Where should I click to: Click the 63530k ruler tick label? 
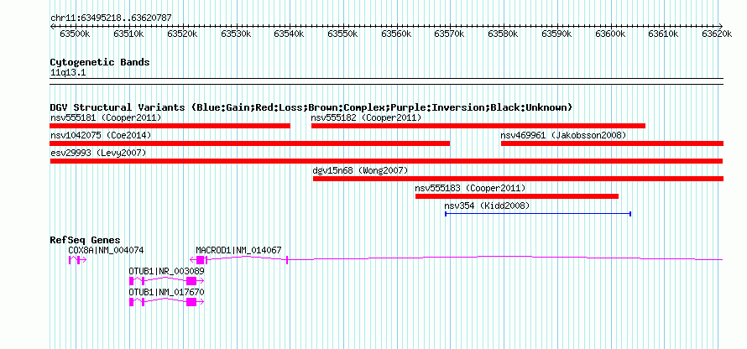[236, 34]
